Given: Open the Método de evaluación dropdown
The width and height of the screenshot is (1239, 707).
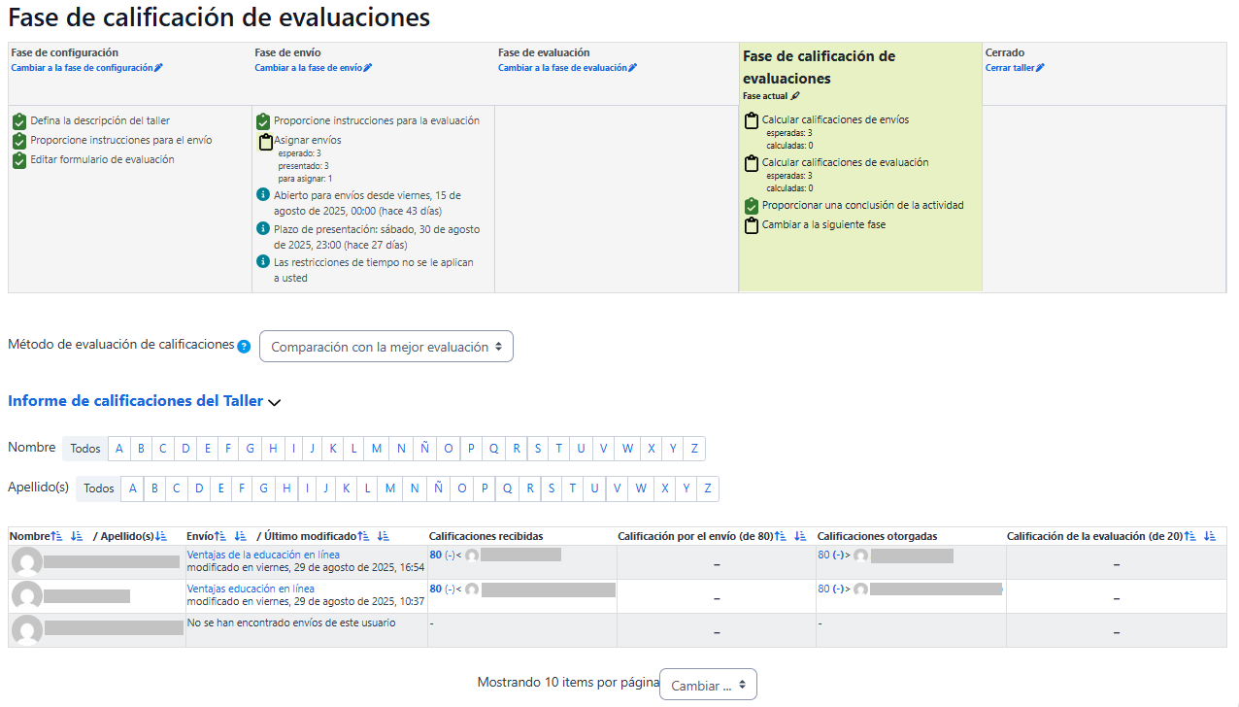Looking at the screenshot, I should [385, 347].
